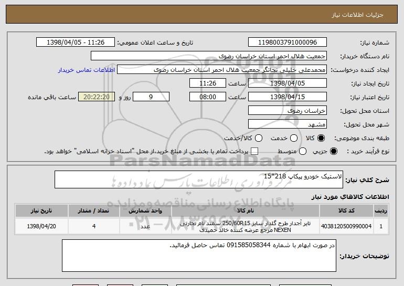This screenshot has height=286, width=404.
Task: Open the اطلاعات تماس خریدار link
Action: click(87, 70)
